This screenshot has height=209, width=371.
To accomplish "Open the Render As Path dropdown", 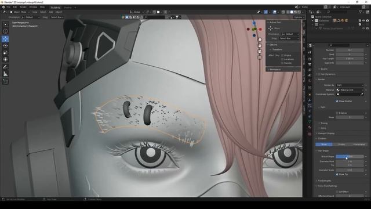I will pyautogui.click(x=350, y=85).
